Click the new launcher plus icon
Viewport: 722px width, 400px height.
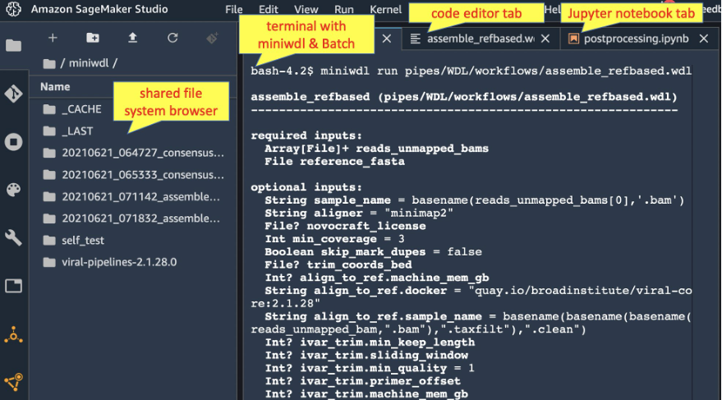[53, 38]
